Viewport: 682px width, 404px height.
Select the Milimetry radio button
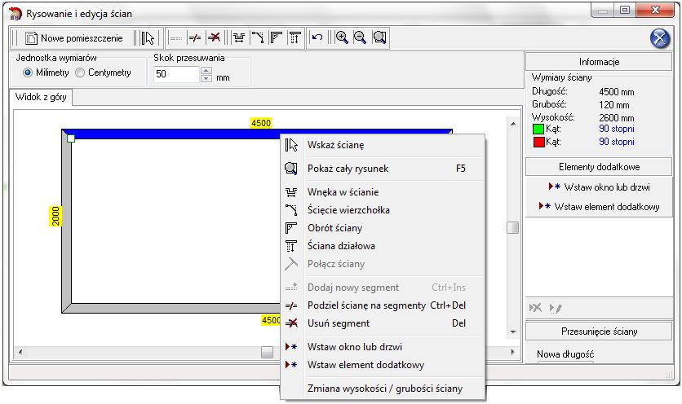[x=28, y=72]
